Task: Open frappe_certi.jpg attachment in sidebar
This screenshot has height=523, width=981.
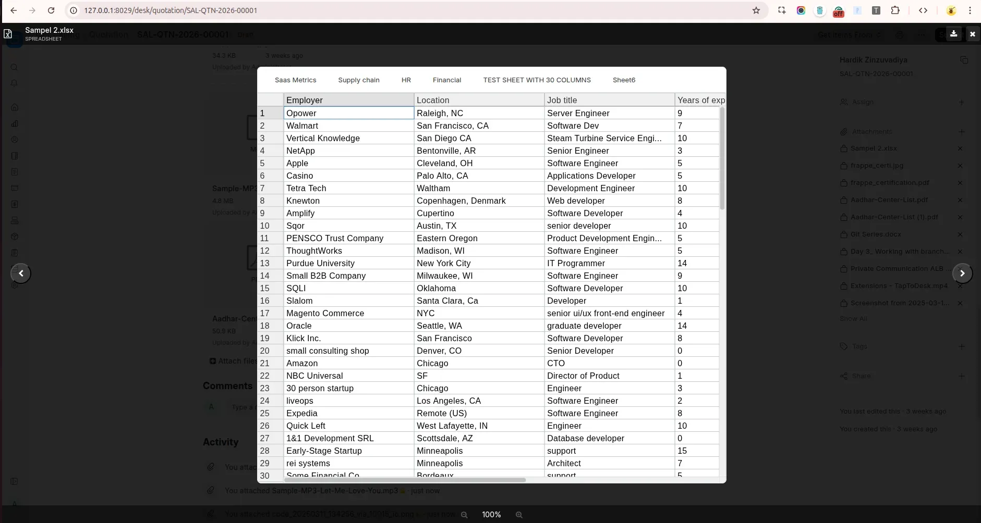Action: (x=877, y=166)
